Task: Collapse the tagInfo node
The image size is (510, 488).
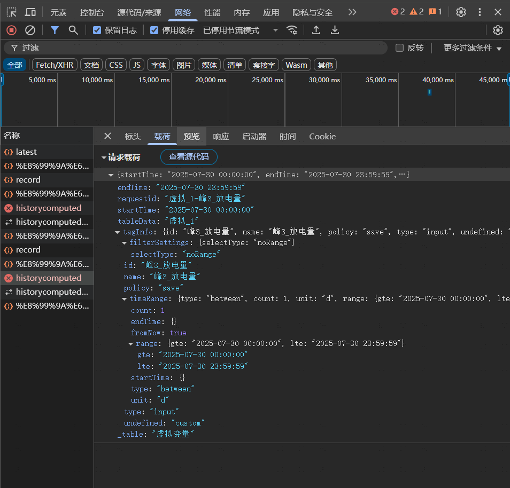Action: coord(118,232)
